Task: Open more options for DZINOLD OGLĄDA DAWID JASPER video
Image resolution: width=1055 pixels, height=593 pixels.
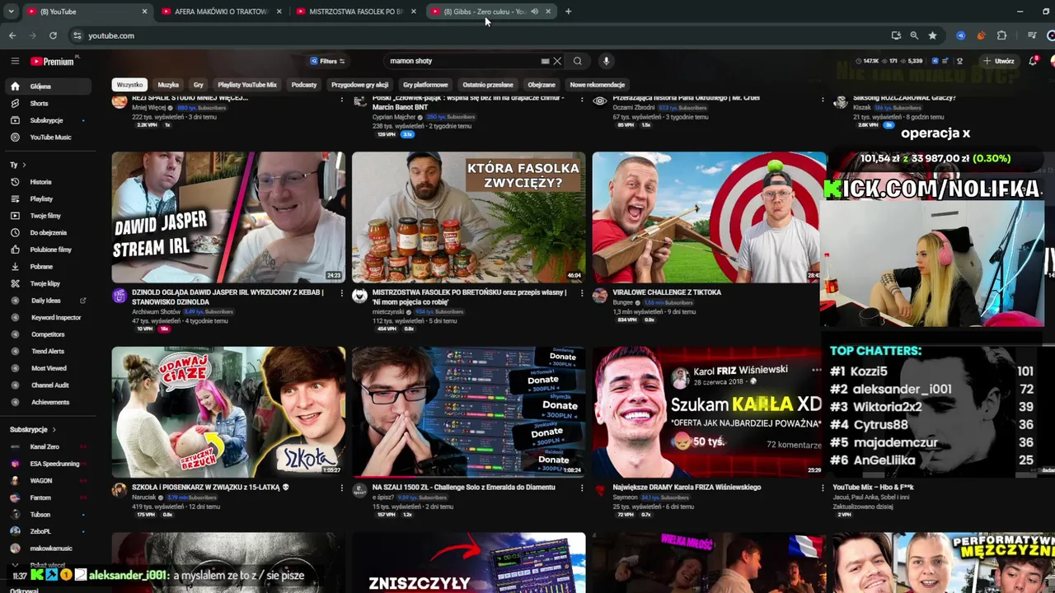Action: (x=342, y=293)
